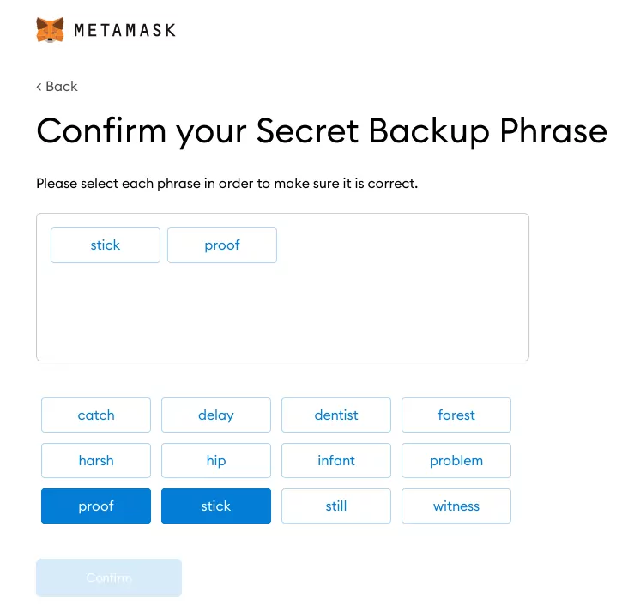Remove 'stick' from the selected phrase box
The width and height of the screenshot is (628, 612).
coord(106,245)
